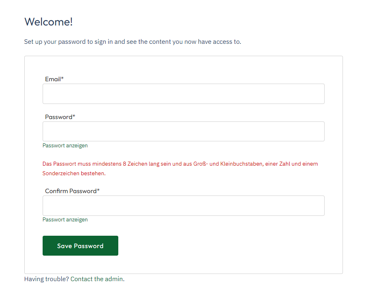Click the asterisk next to the Email label
This screenshot has width=372, height=307.
[63, 78]
